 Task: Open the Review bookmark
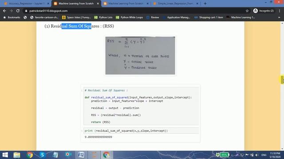[153, 17]
